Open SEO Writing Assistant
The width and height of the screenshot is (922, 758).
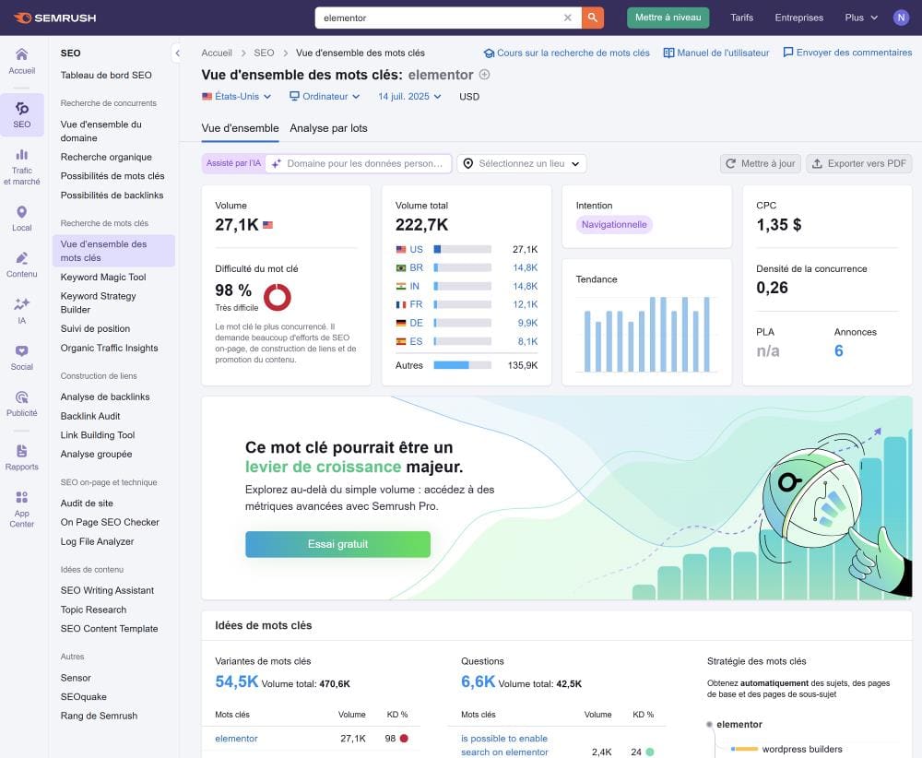click(107, 590)
